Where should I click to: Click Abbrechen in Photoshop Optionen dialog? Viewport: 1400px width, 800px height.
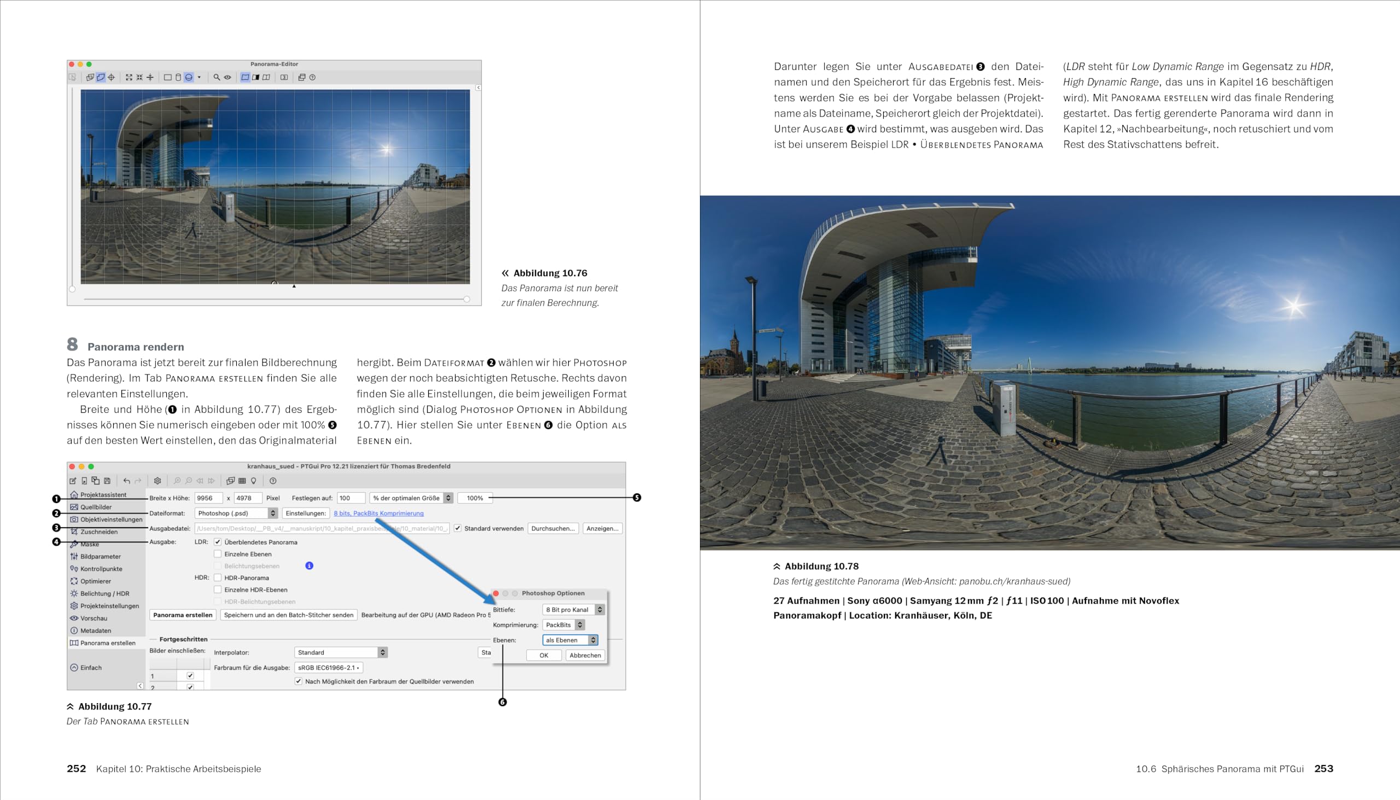coord(585,655)
